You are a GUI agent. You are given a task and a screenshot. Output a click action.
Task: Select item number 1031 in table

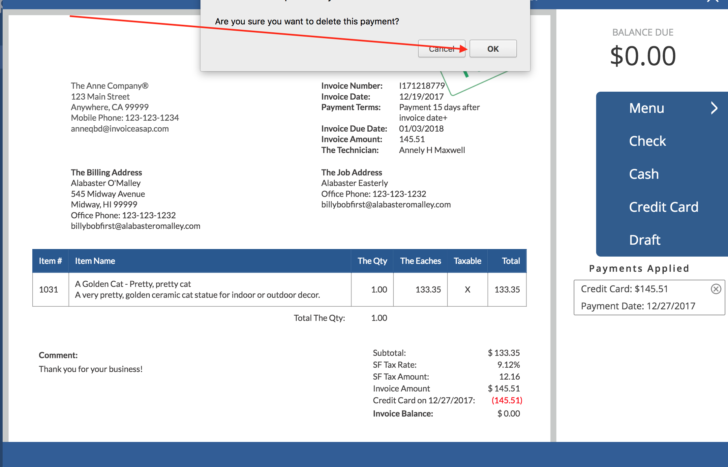48,290
